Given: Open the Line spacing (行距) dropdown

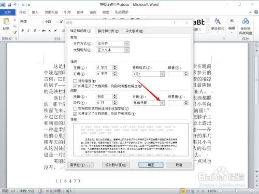Looking at the screenshot, I should pyautogui.click(x=162, y=103).
